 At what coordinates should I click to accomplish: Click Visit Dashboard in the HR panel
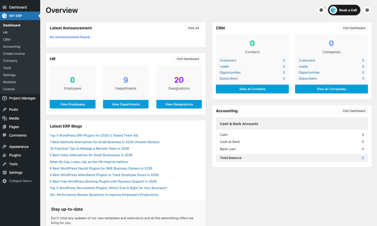click(188, 59)
